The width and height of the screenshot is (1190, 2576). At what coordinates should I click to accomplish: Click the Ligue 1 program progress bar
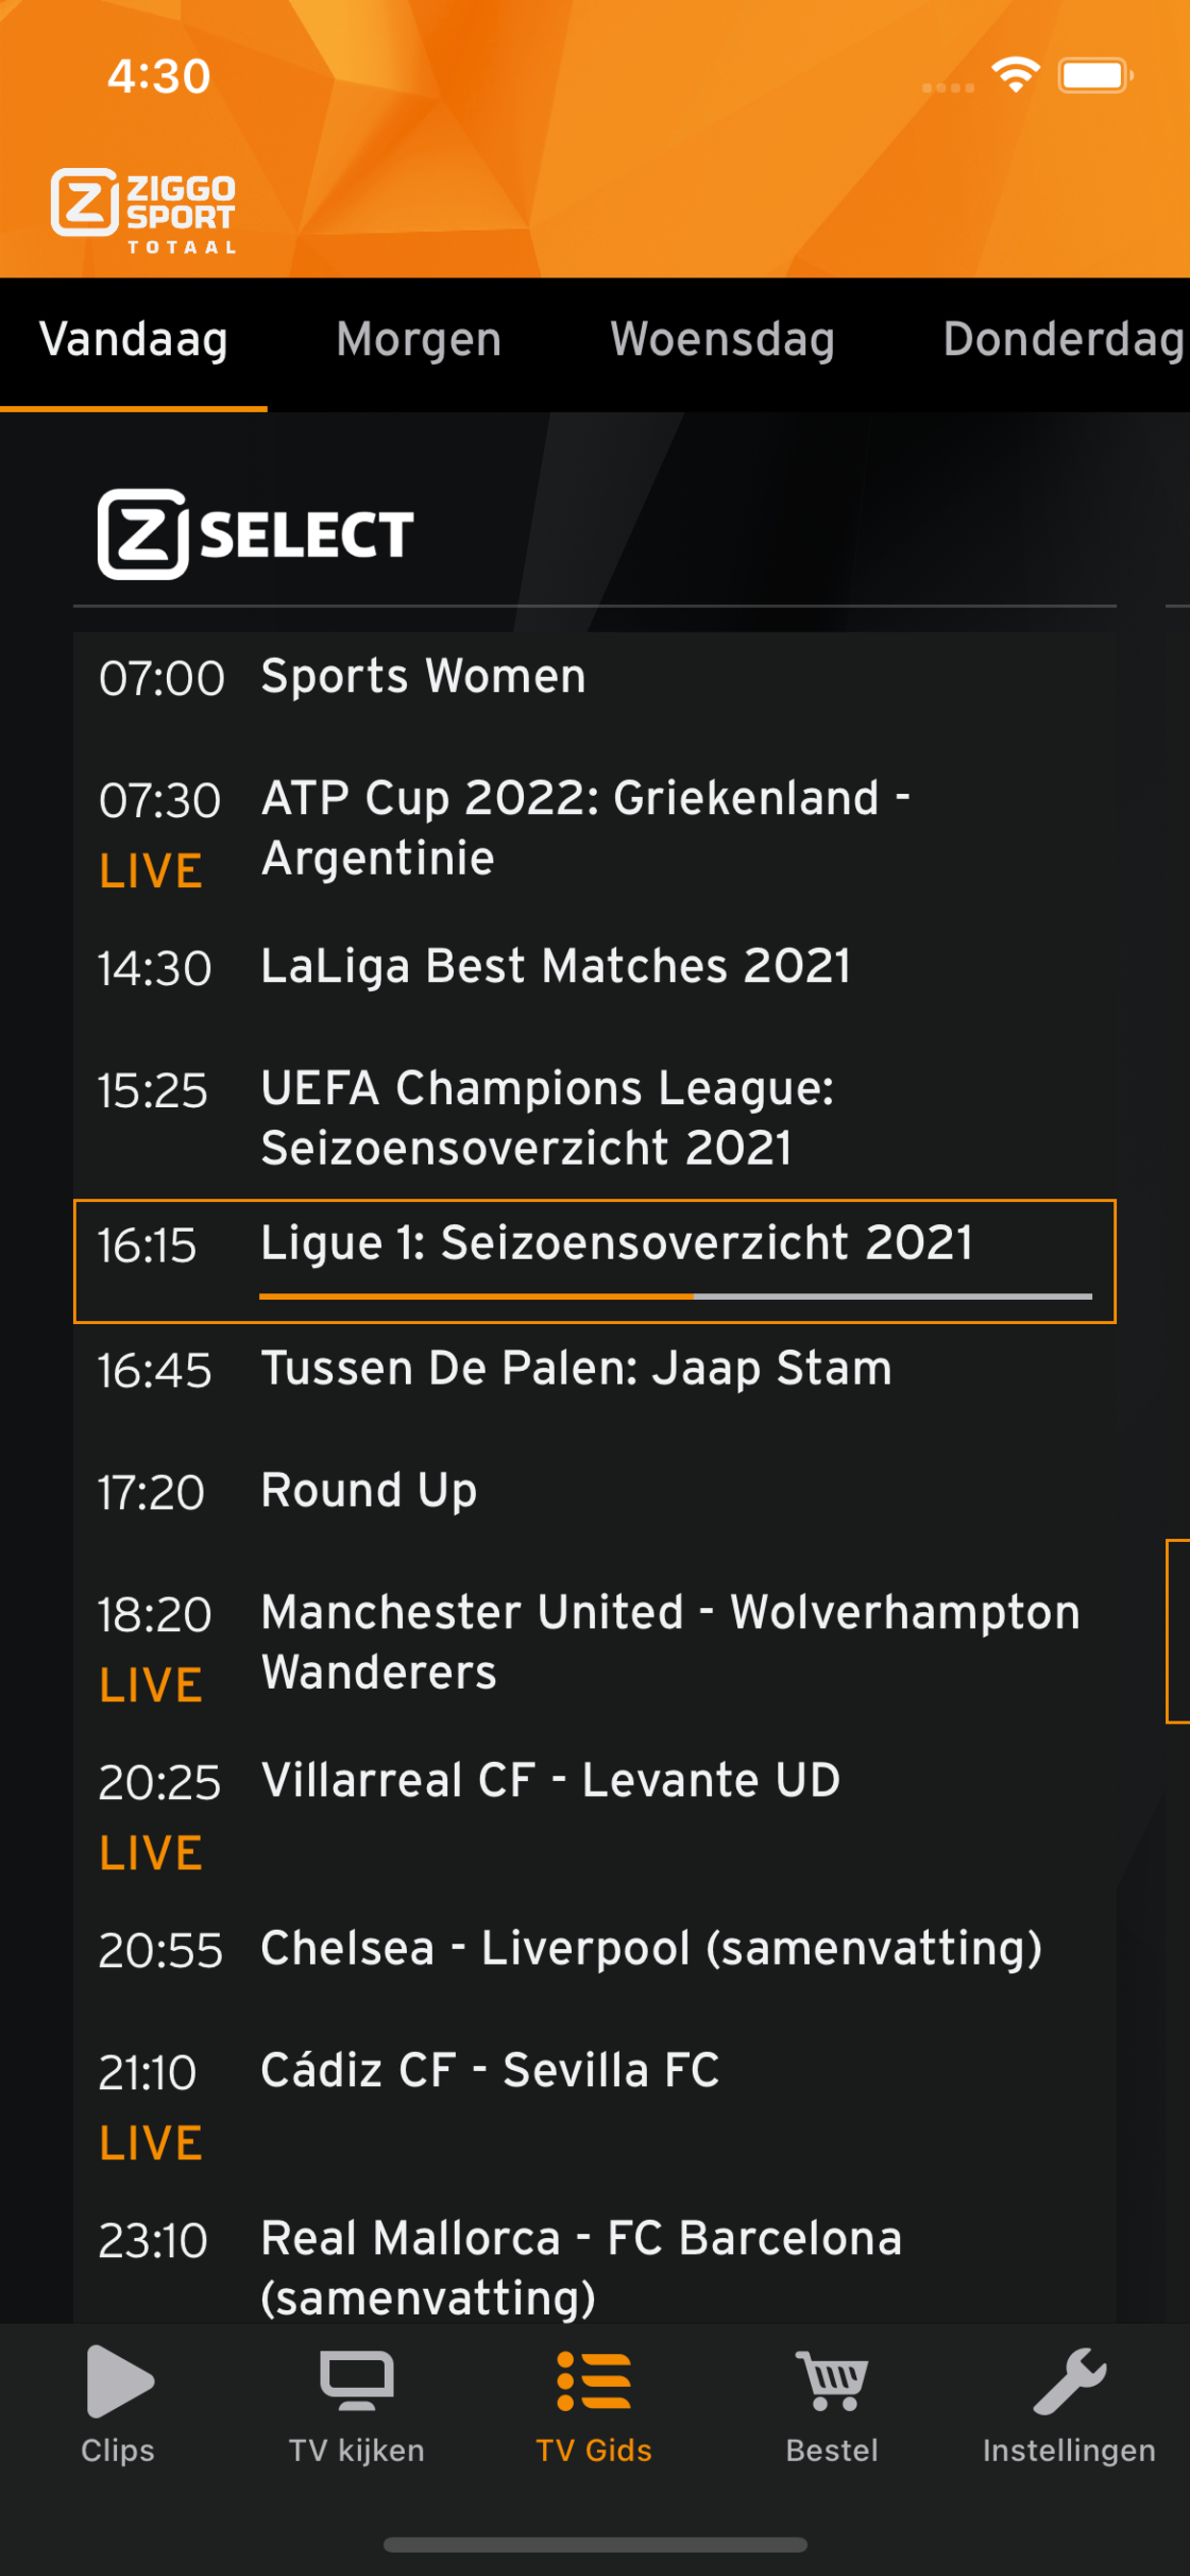point(676,1296)
